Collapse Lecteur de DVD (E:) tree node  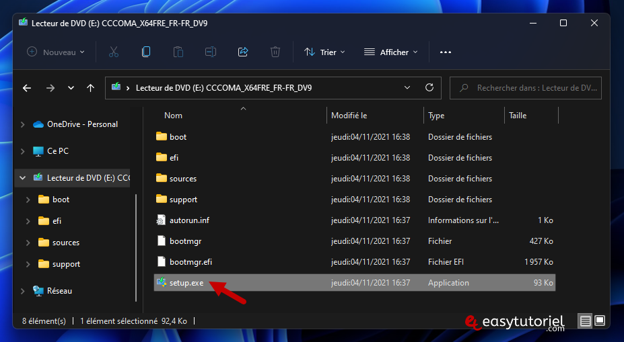coord(23,178)
